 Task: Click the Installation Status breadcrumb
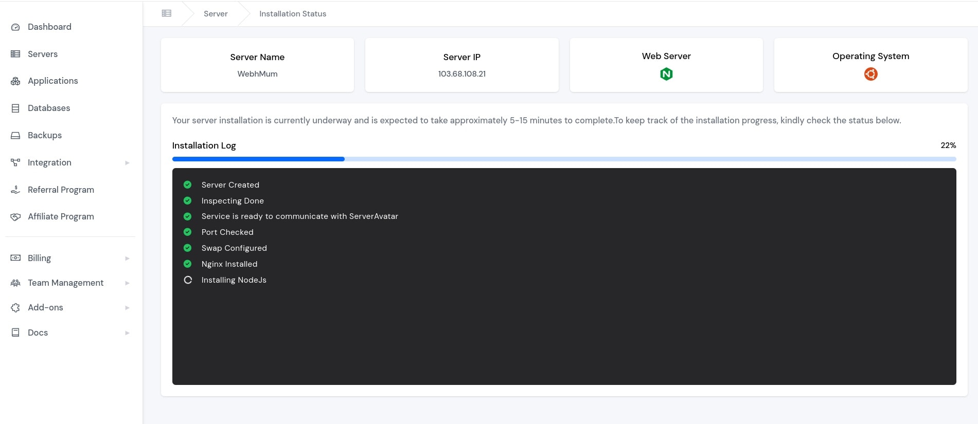click(293, 14)
